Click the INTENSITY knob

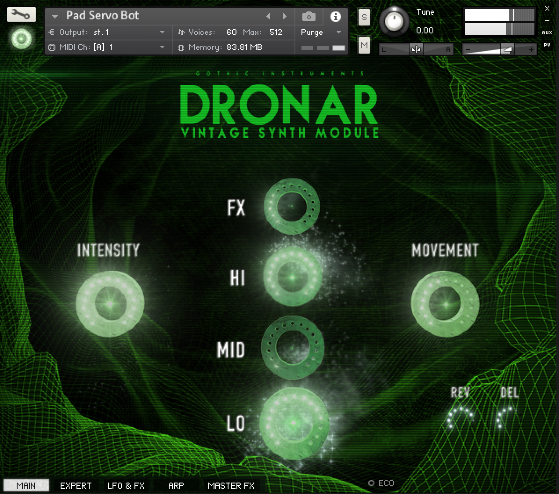tap(110, 302)
